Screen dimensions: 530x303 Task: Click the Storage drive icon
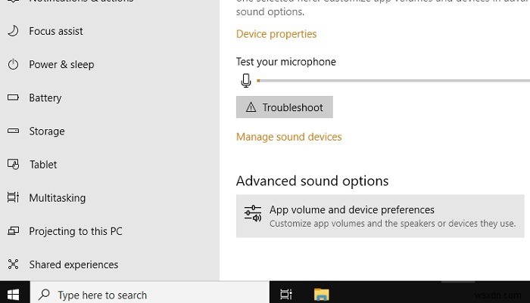tap(13, 131)
